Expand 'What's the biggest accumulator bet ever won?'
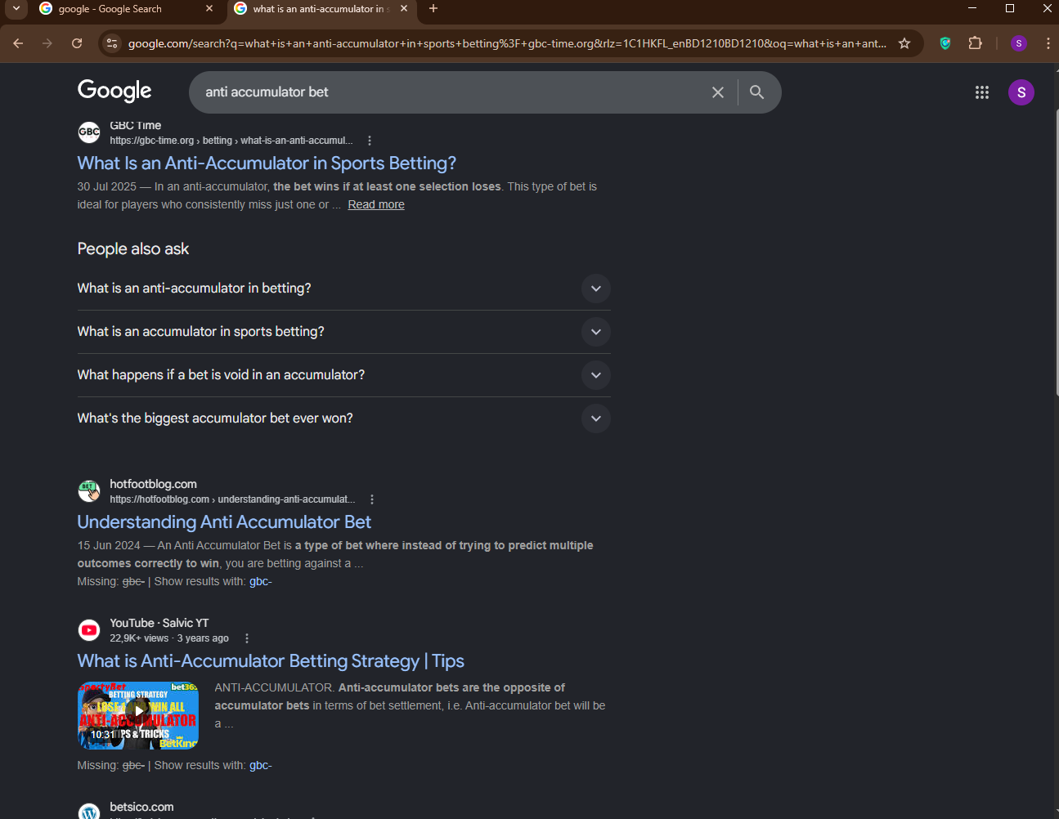 [343, 418]
